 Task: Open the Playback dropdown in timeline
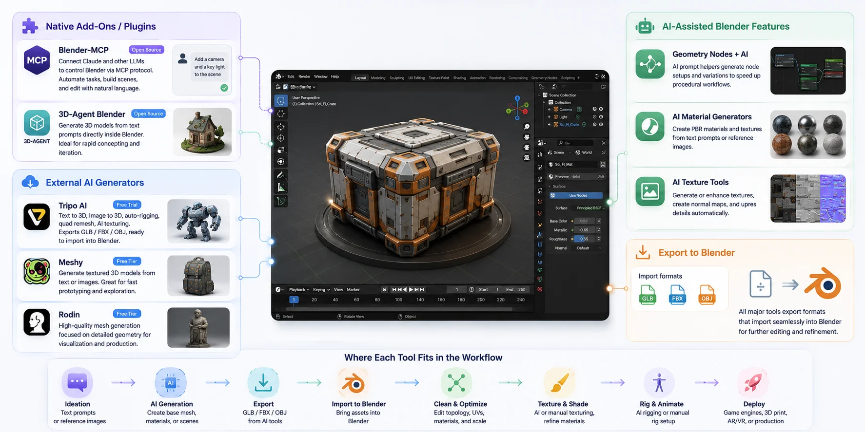(299, 290)
